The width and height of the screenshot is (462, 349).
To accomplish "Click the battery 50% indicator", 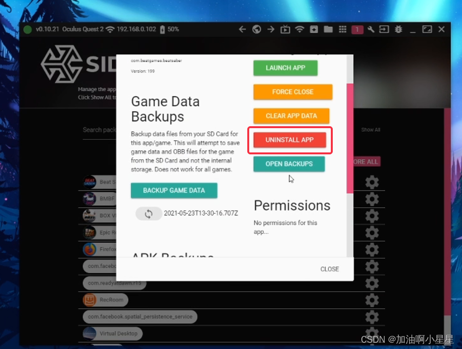I will (x=170, y=29).
